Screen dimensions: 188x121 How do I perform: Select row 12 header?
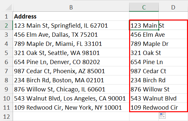pyautogui.click(x=7, y=116)
